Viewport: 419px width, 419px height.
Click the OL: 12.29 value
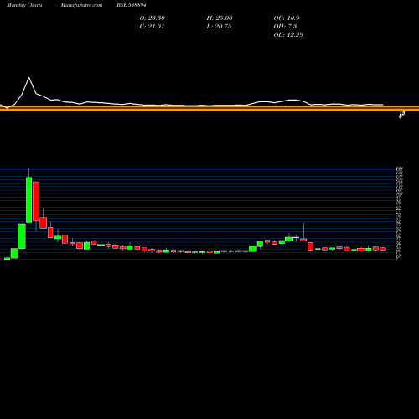tap(288, 35)
